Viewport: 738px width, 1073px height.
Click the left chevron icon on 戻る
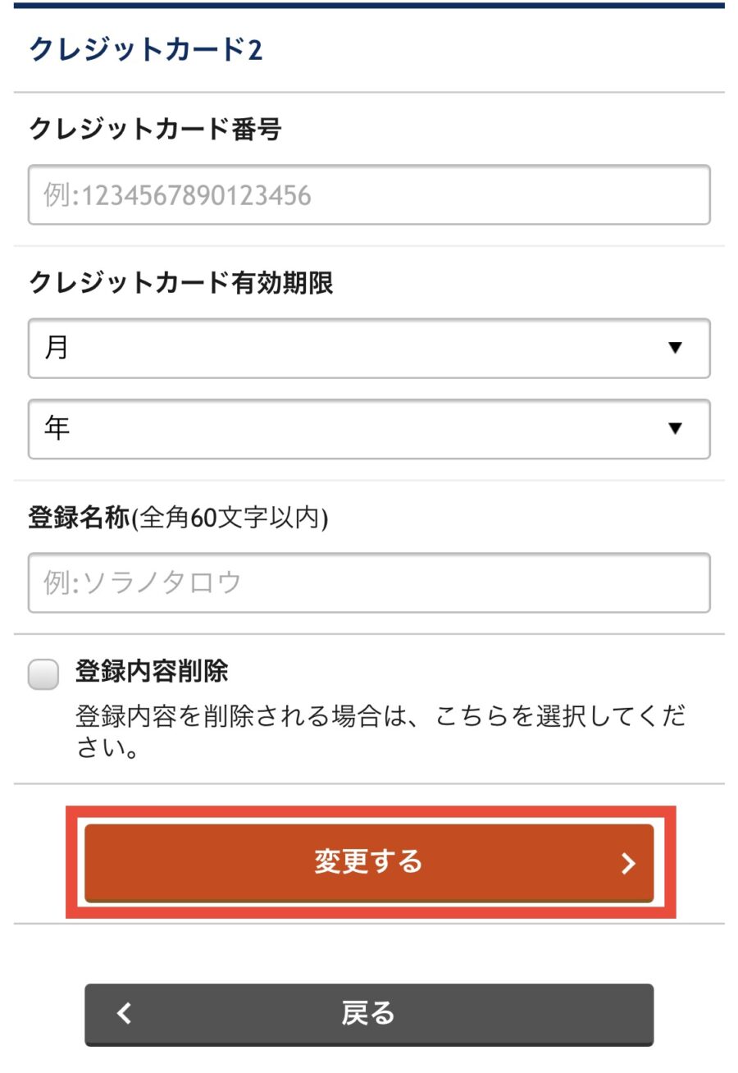124,1013
